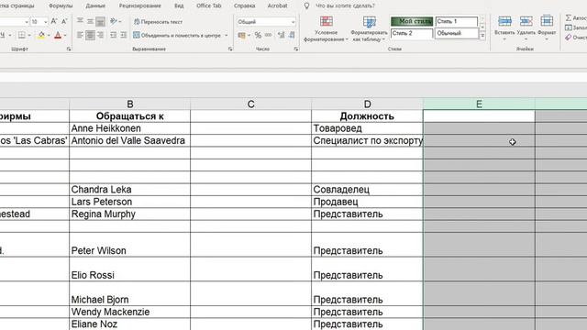Decrease font size with the smaller A icon

pyautogui.click(x=64, y=22)
